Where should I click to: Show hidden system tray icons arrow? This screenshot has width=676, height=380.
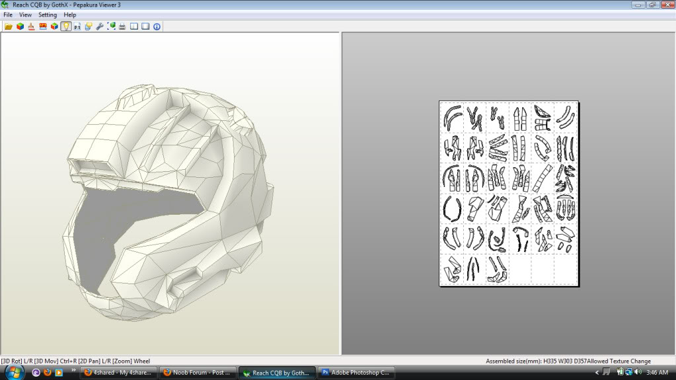pyautogui.click(x=597, y=372)
